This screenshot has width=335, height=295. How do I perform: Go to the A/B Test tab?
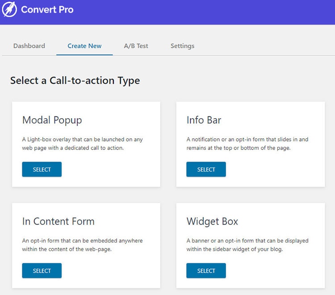point(136,46)
